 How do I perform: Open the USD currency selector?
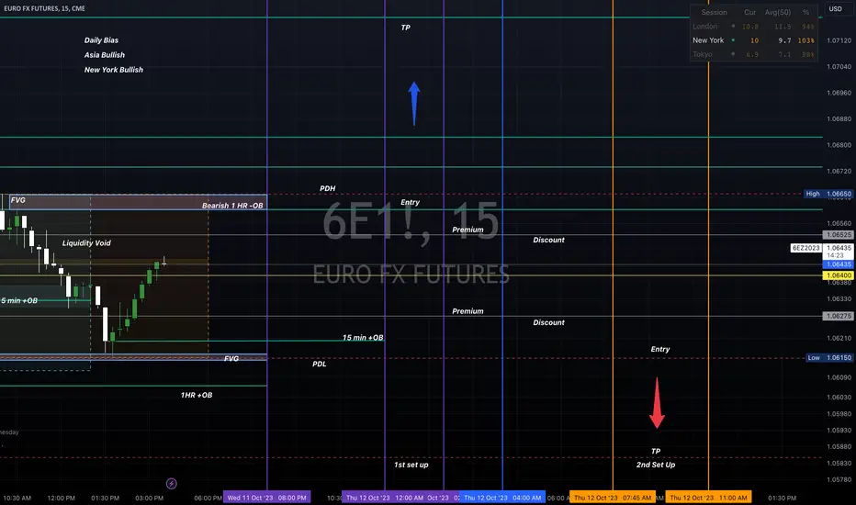[835, 9]
